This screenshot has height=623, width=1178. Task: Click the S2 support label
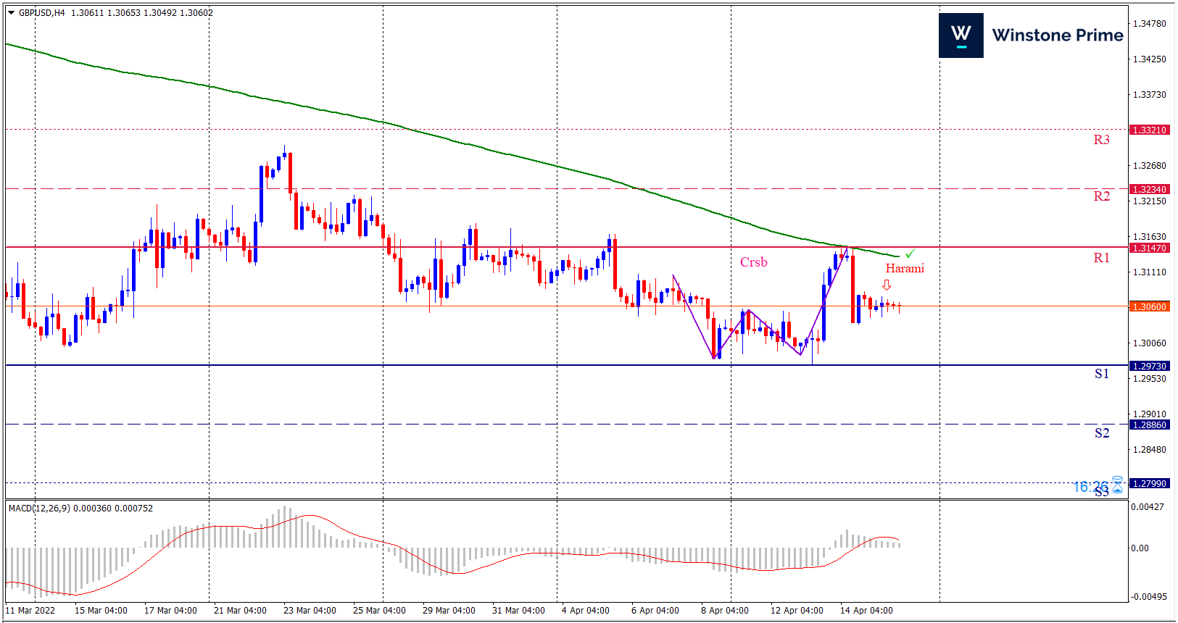[x=1101, y=433]
